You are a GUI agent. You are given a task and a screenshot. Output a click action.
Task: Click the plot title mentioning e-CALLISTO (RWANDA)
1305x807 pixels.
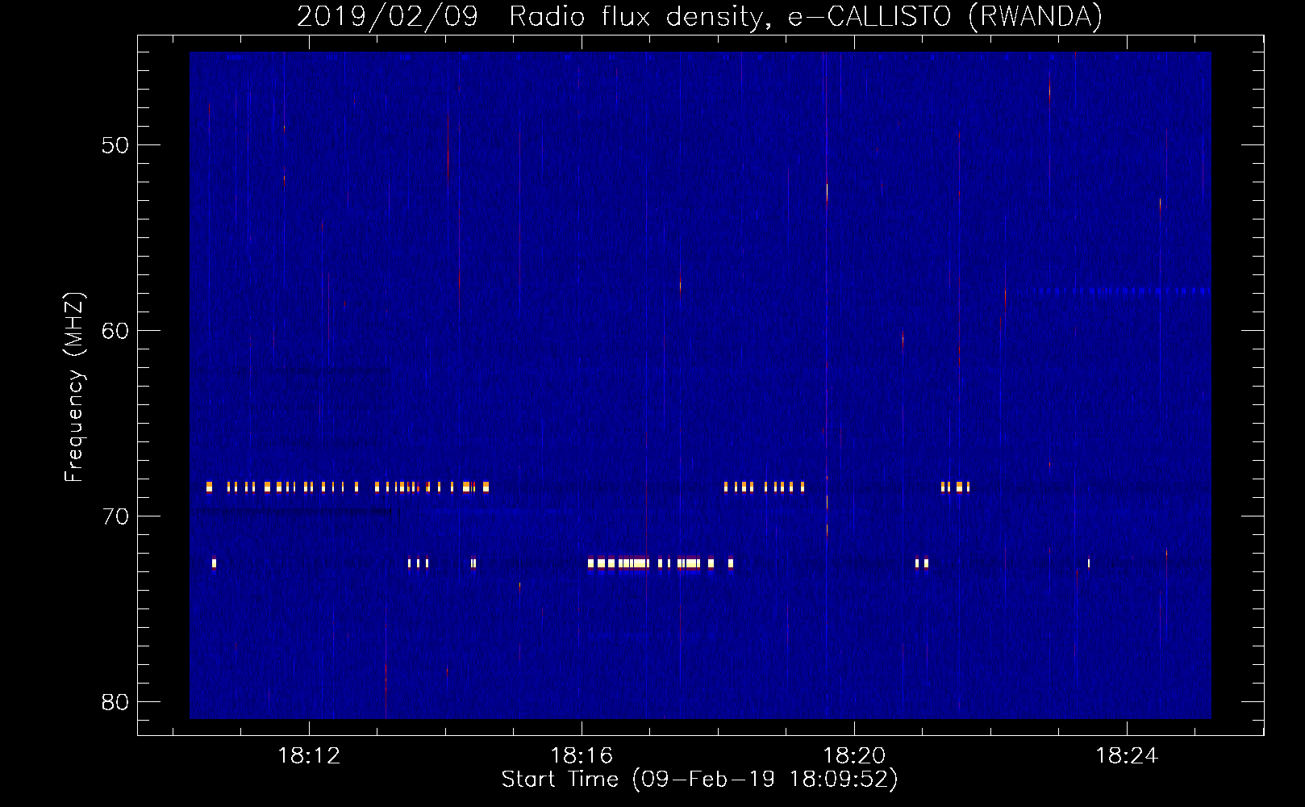point(699,16)
